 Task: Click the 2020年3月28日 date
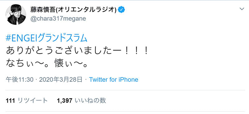click(61, 80)
